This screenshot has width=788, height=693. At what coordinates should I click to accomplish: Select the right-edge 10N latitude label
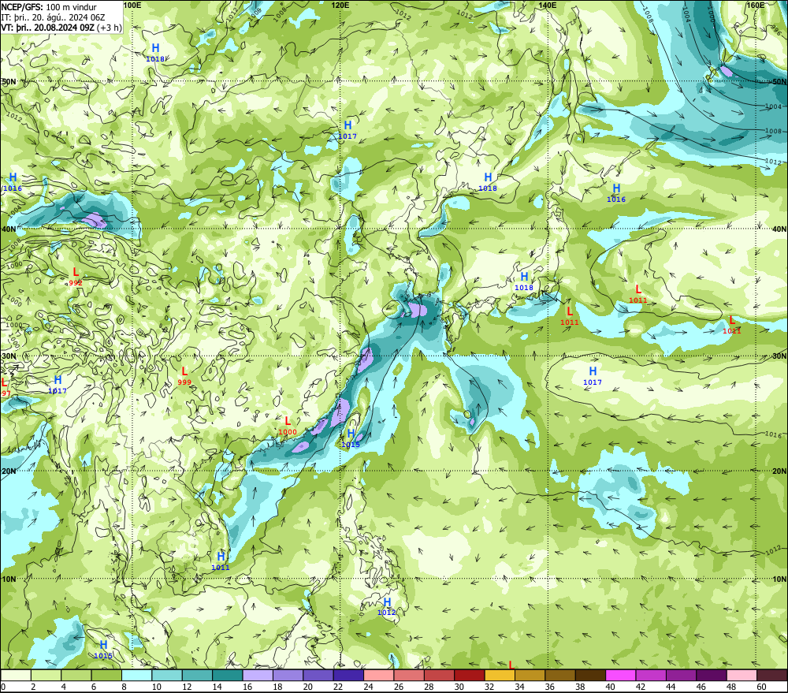779,579
